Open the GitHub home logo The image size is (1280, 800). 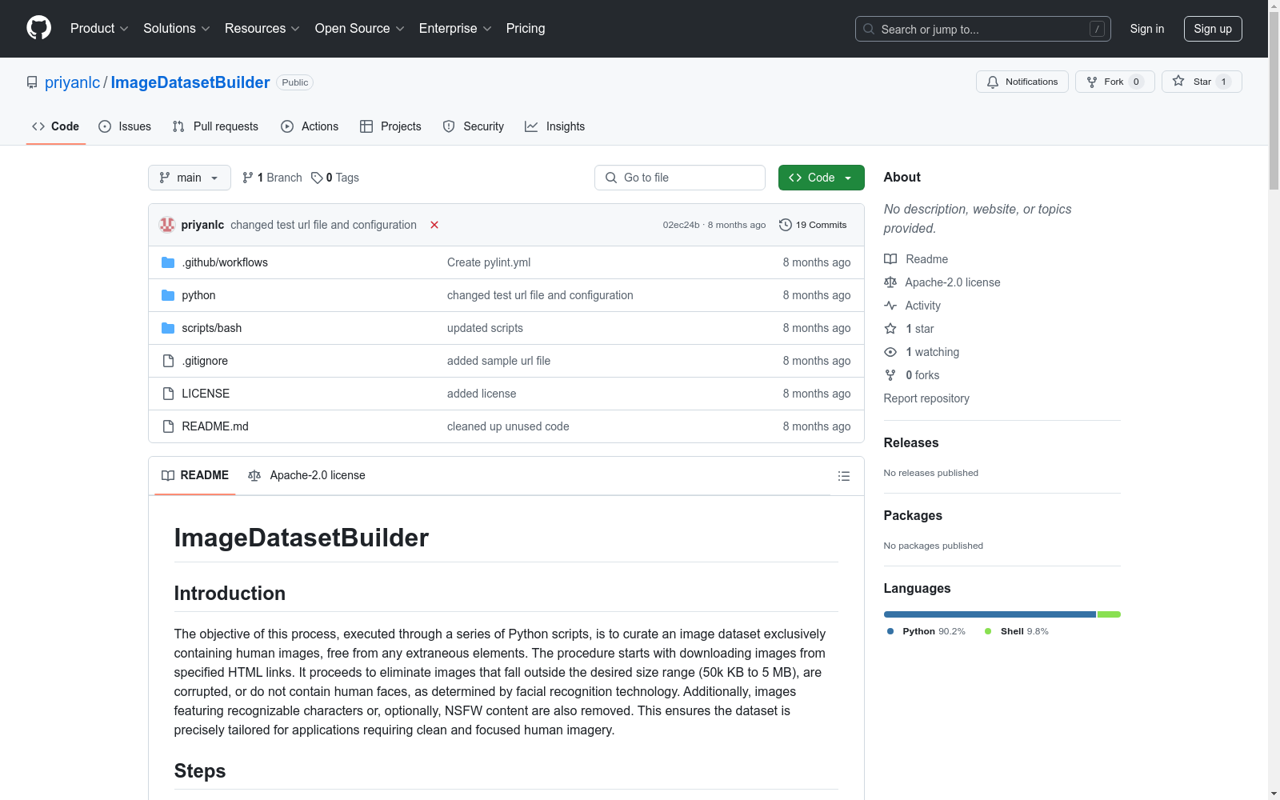point(38,28)
